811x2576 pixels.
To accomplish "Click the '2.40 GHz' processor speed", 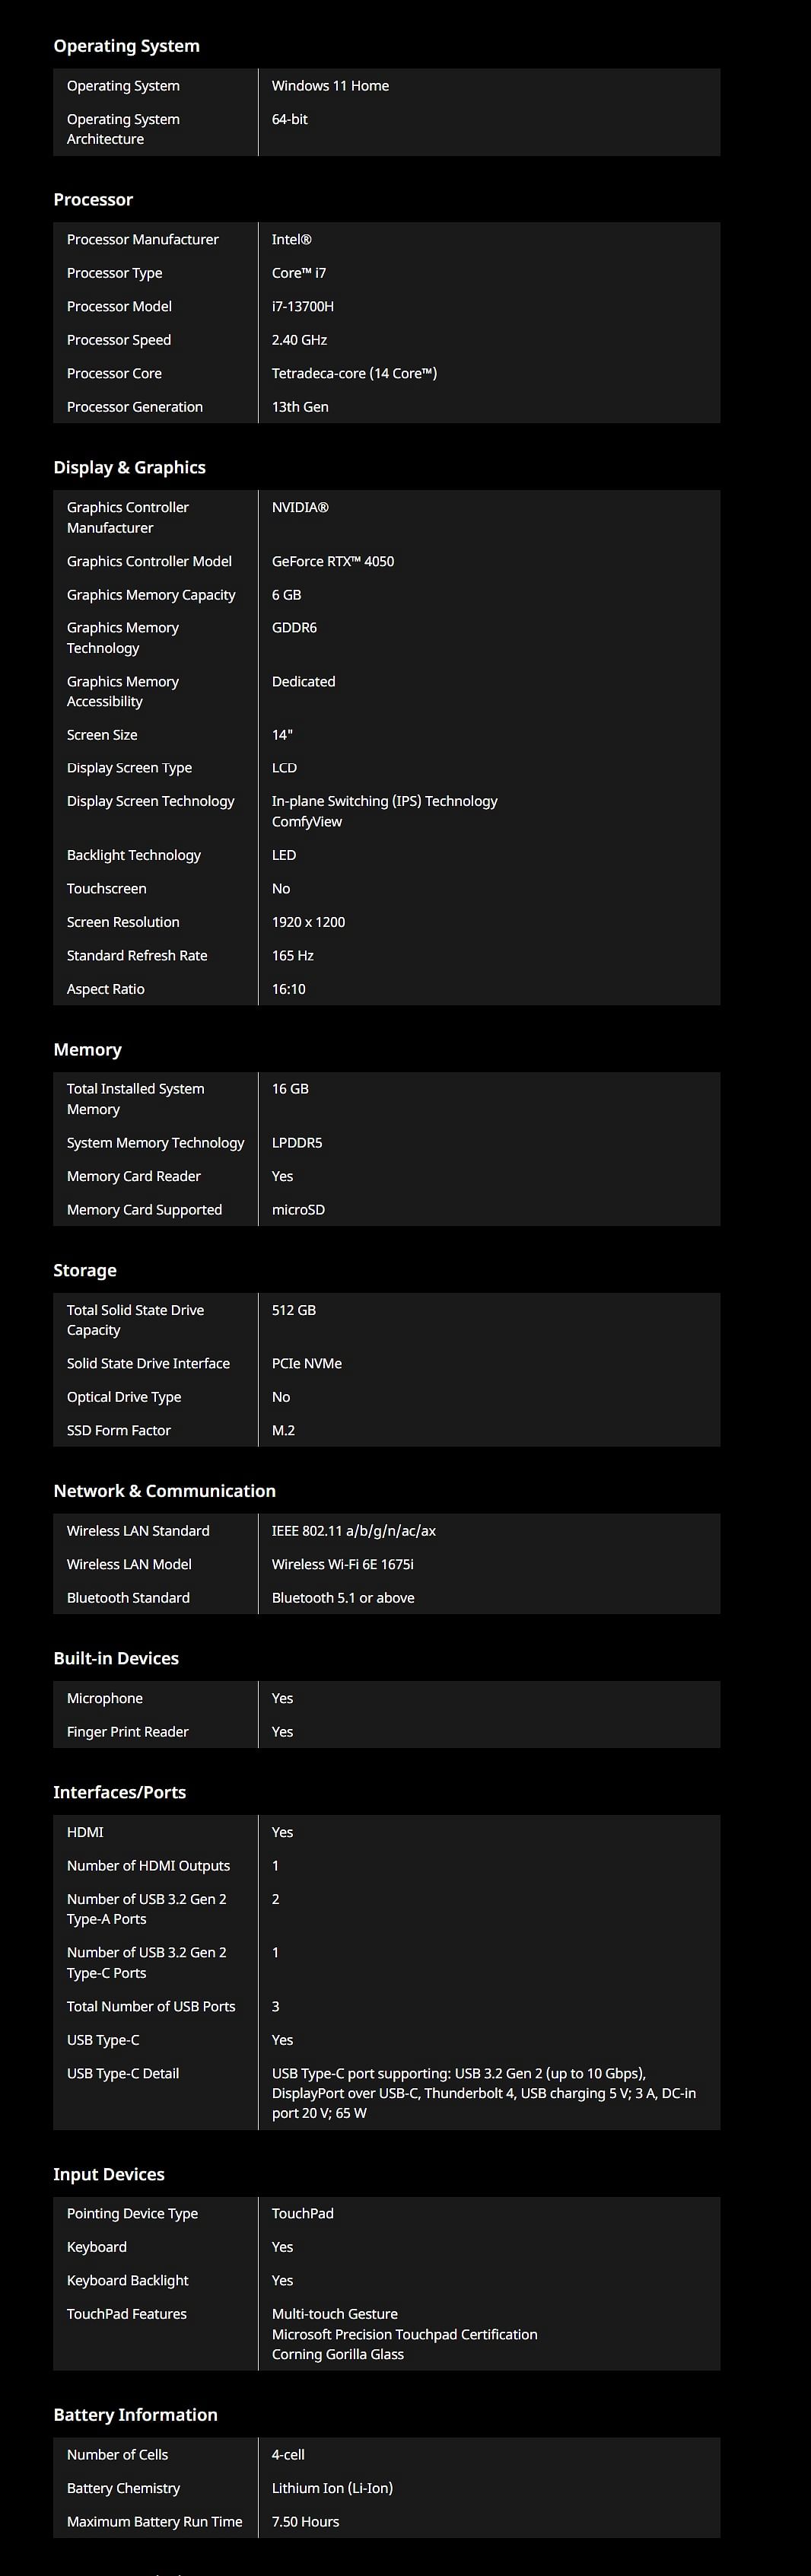I will [299, 340].
